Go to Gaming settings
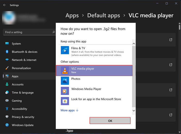 point(17,101)
